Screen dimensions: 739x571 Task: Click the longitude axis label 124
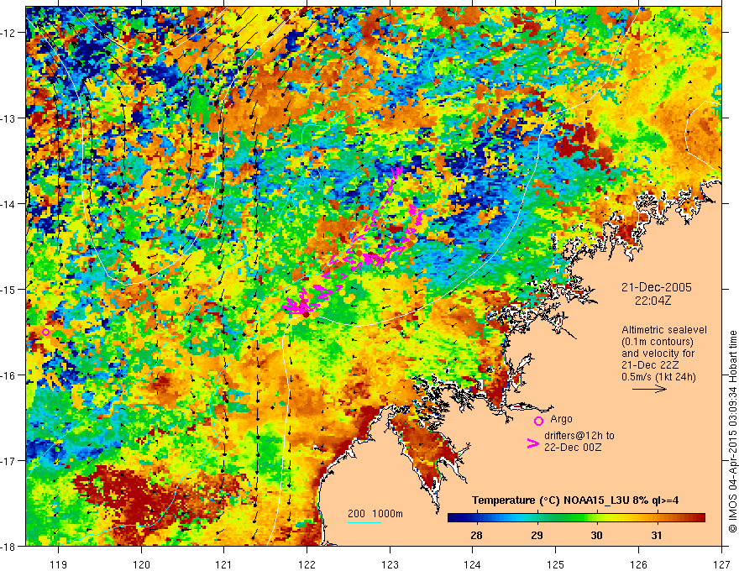473,564
